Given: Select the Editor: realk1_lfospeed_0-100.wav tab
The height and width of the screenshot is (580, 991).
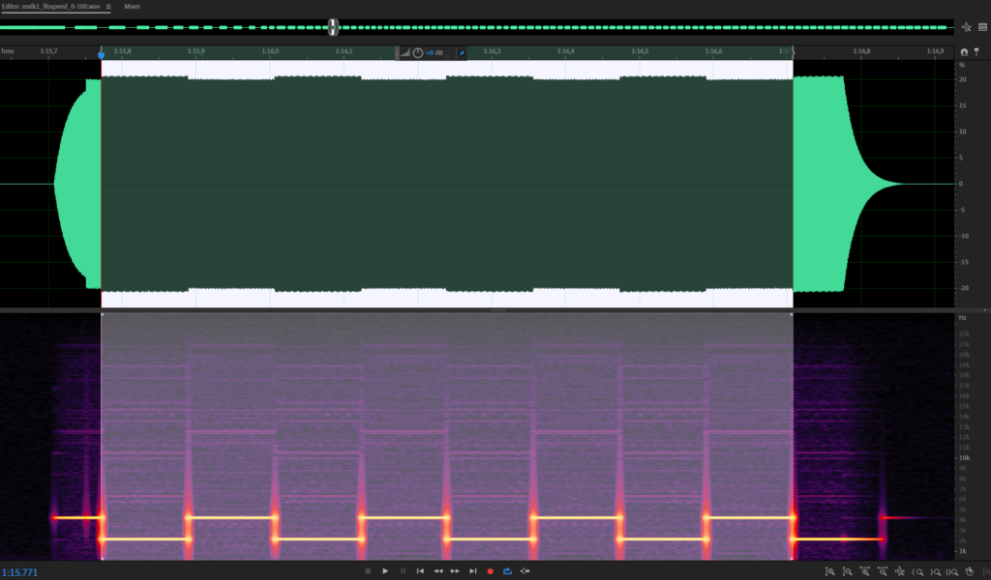Looking at the screenshot, I should [50, 7].
